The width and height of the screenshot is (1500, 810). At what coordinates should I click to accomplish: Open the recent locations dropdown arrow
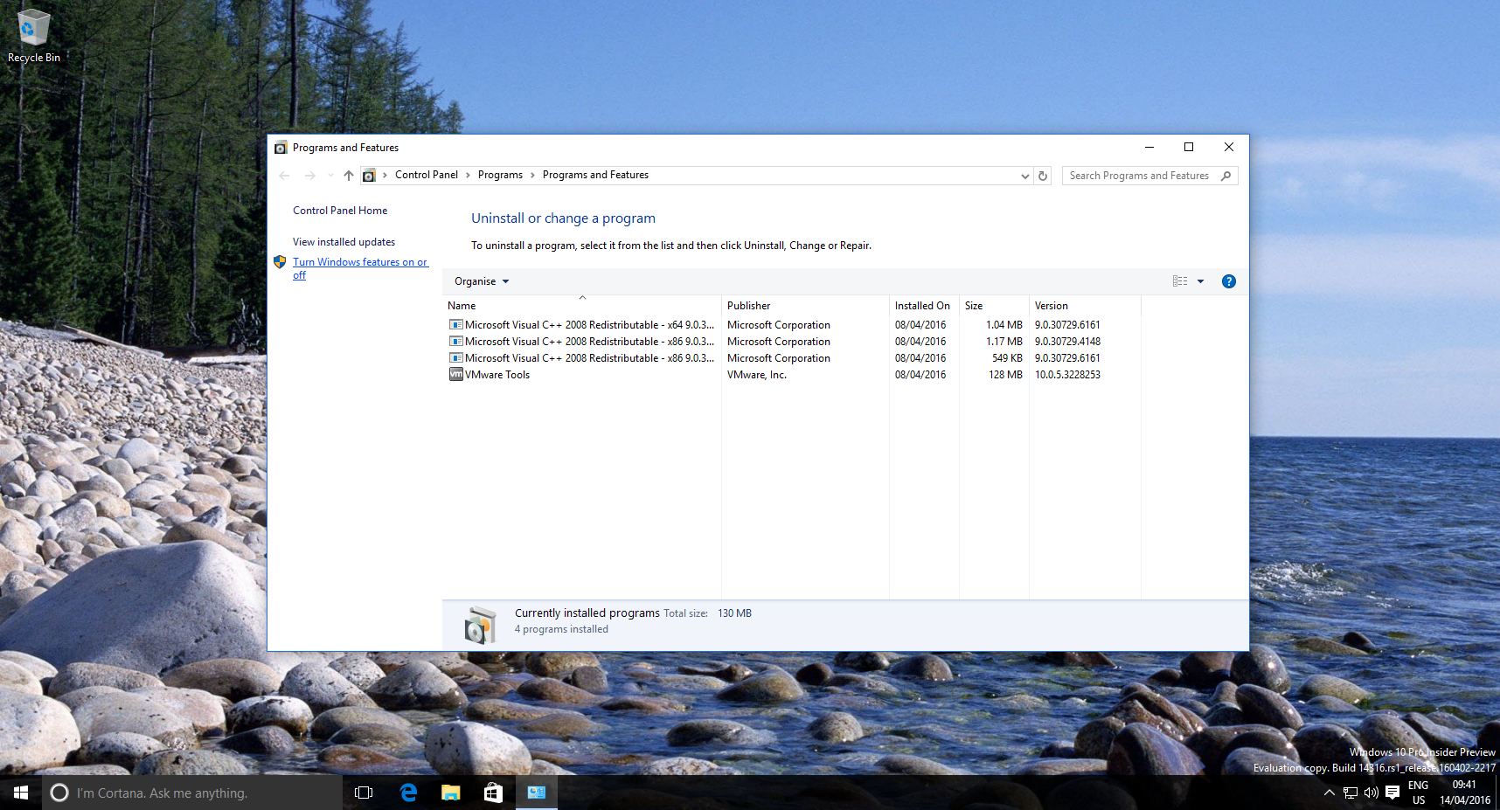[x=330, y=176]
